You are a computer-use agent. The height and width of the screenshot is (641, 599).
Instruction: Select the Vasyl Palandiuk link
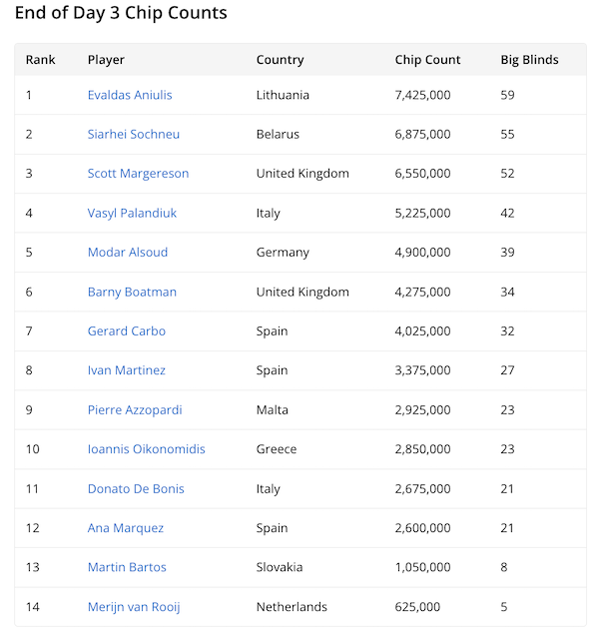(x=132, y=213)
